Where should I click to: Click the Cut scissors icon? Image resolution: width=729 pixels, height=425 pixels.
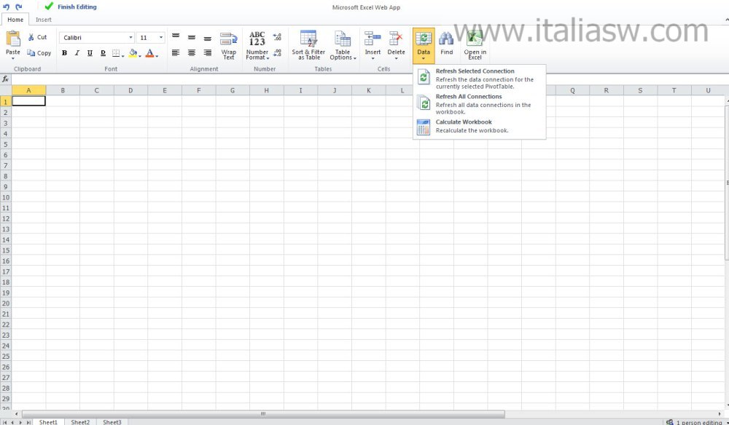[31, 37]
